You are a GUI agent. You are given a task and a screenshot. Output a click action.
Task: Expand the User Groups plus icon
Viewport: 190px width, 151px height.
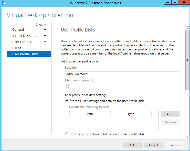(45, 42)
